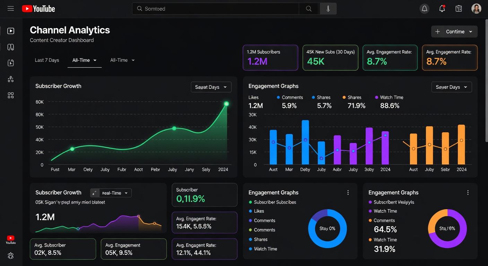This screenshot has width=488, height=266.
Task: Select the underlined All-Time tab
Action: coord(84,60)
